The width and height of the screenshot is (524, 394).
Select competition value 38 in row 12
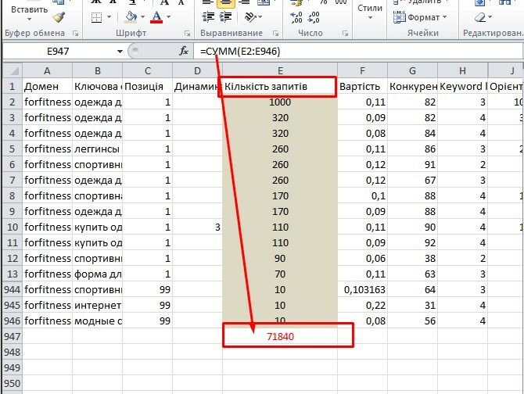tap(412, 258)
